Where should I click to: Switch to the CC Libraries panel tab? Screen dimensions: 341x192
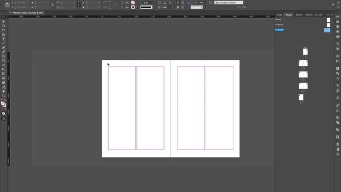click(319, 15)
